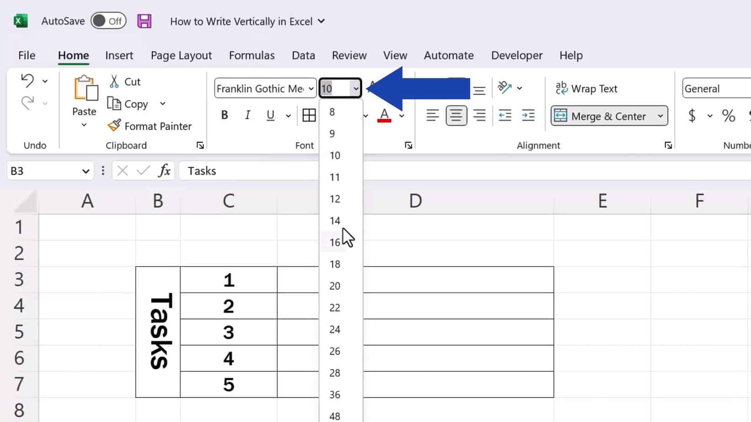Expand the Merge & Center options arrow

pos(660,116)
